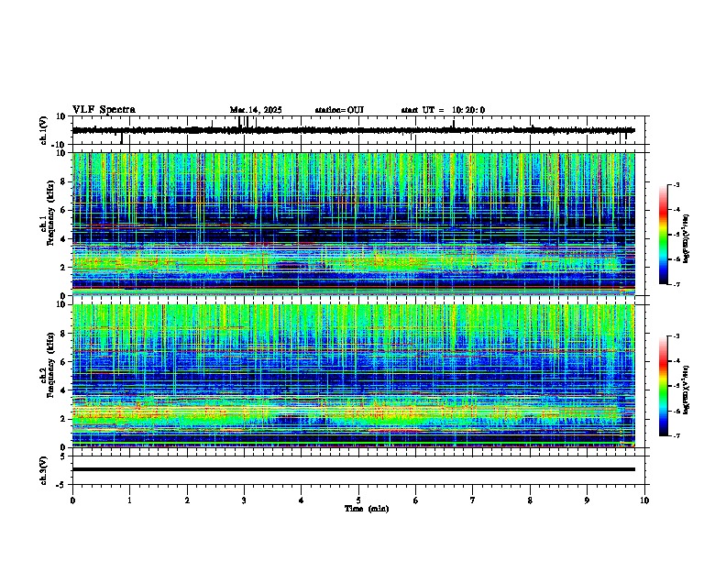The height and width of the screenshot is (561, 726).
Task: Click the "6" kHz tick on the ch.1 frequency axis
Action: coord(64,210)
